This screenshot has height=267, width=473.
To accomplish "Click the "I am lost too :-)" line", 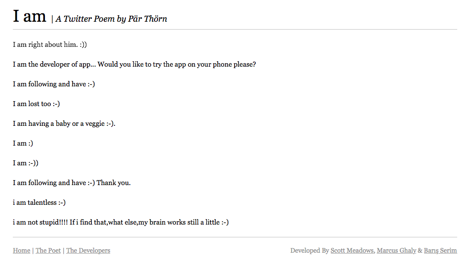I will click(x=36, y=104).
